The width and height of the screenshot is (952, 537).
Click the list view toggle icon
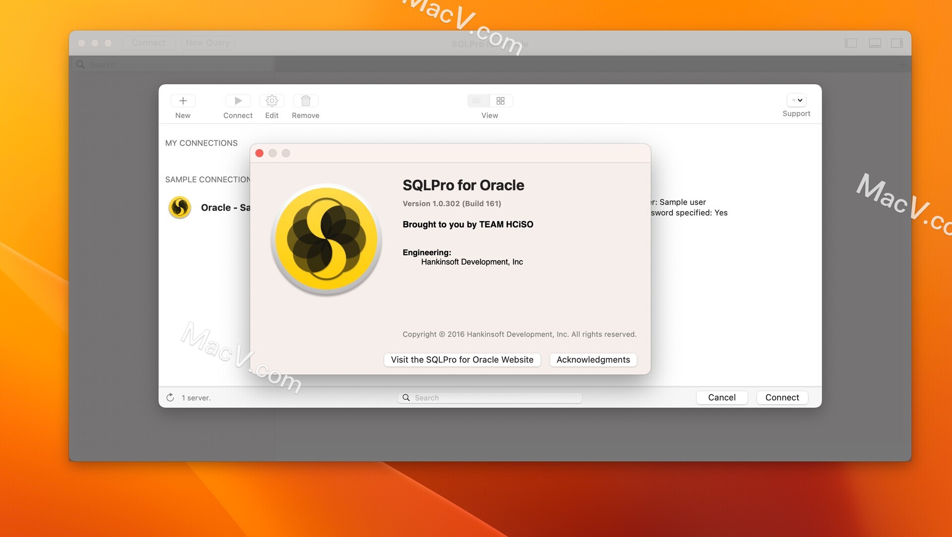point(478,101)
